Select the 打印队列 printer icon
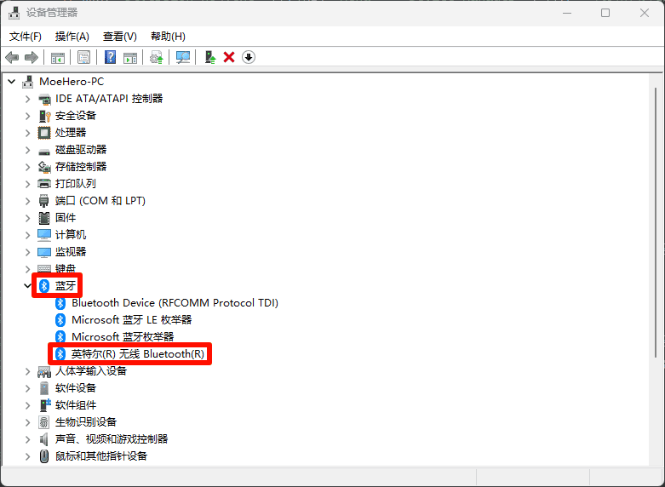665x487 pixels. pos(44,184)
